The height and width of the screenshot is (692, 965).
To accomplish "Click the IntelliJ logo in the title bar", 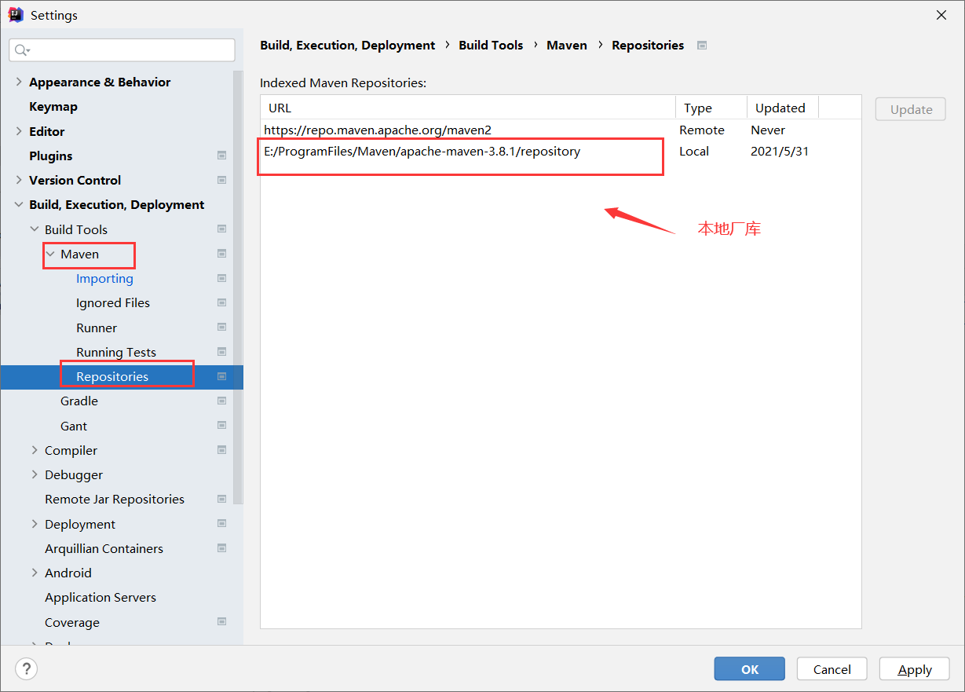I will 16,15.
